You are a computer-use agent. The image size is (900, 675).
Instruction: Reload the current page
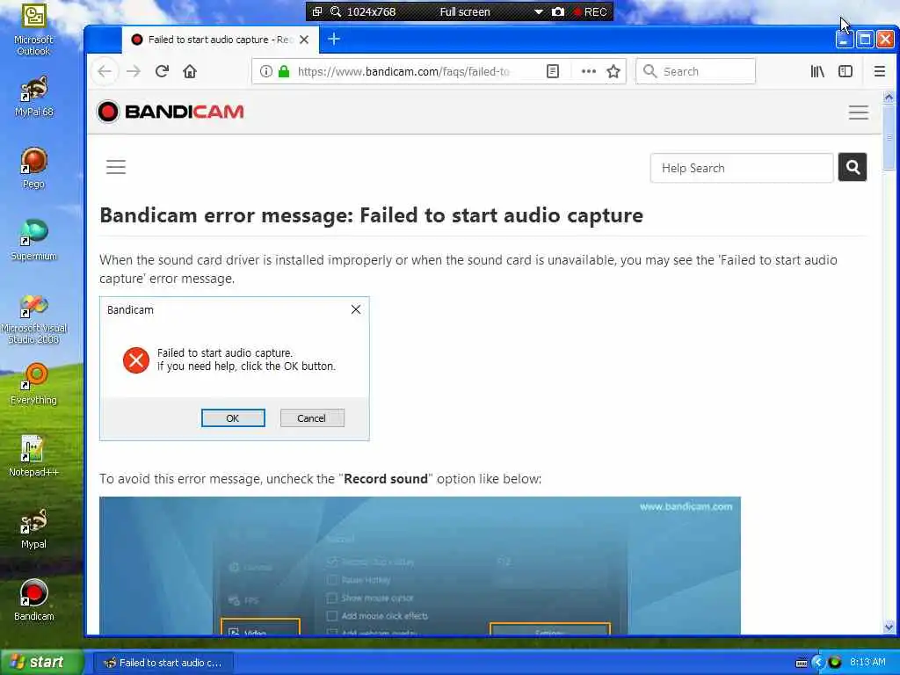click(162, 71)
